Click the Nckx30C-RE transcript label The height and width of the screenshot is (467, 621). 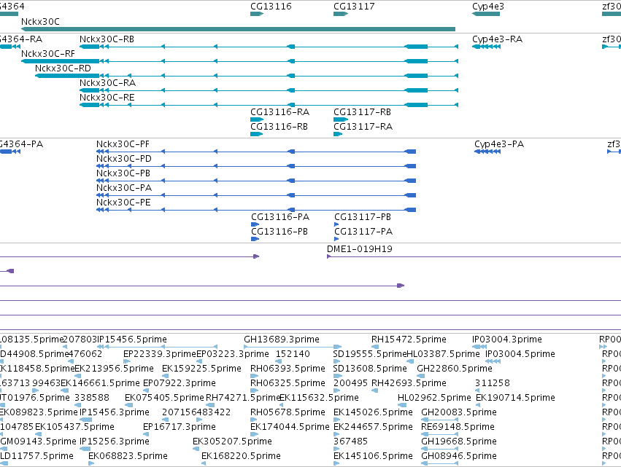[x=107, y=98]
